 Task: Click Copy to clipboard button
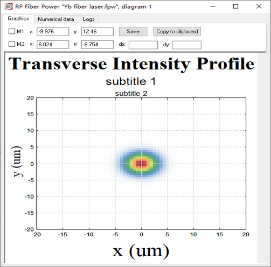click(177, 32)
